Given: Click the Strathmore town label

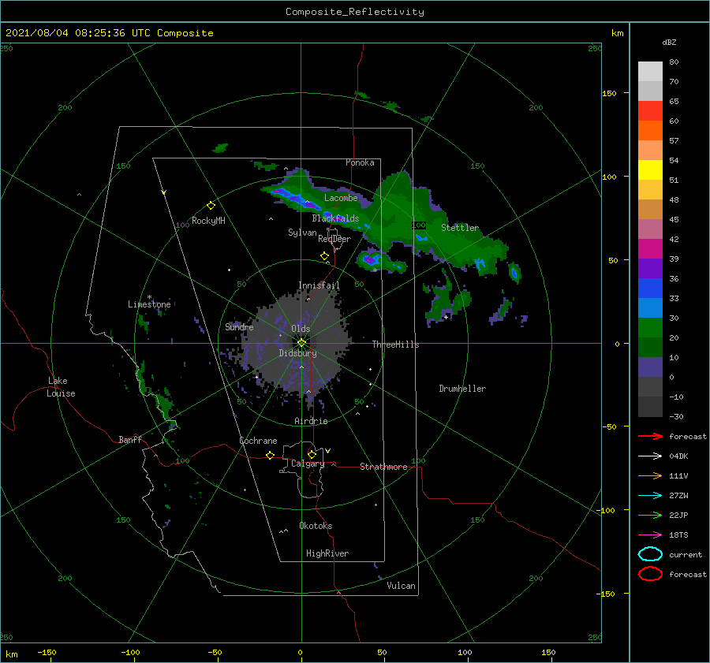Looking at the screenshot, I should (383, 467).
